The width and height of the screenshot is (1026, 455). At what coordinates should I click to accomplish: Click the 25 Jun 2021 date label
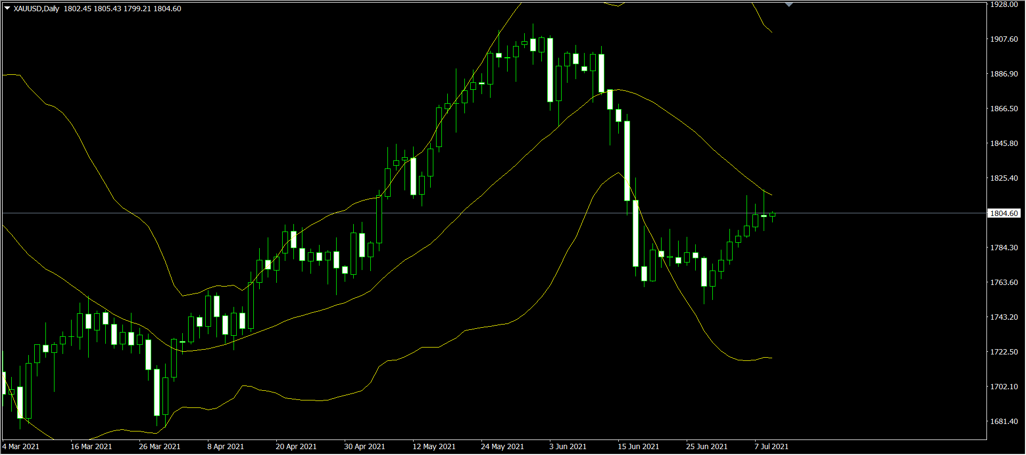[707, 446]
